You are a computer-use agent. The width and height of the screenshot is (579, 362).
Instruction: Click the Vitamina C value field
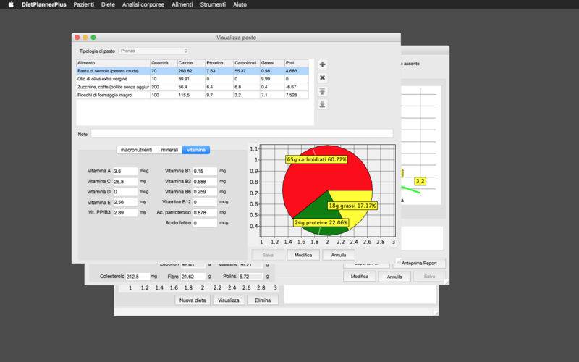[x=125, y=182]
